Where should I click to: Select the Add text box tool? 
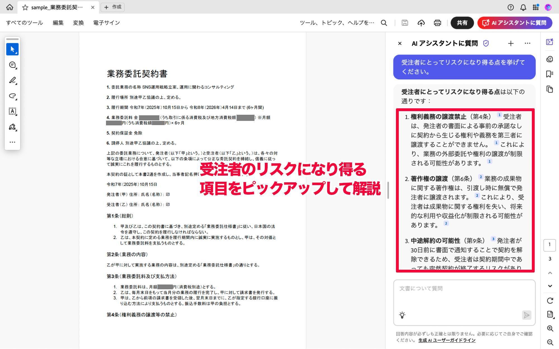pyautogui.click(x=12, y=111)
